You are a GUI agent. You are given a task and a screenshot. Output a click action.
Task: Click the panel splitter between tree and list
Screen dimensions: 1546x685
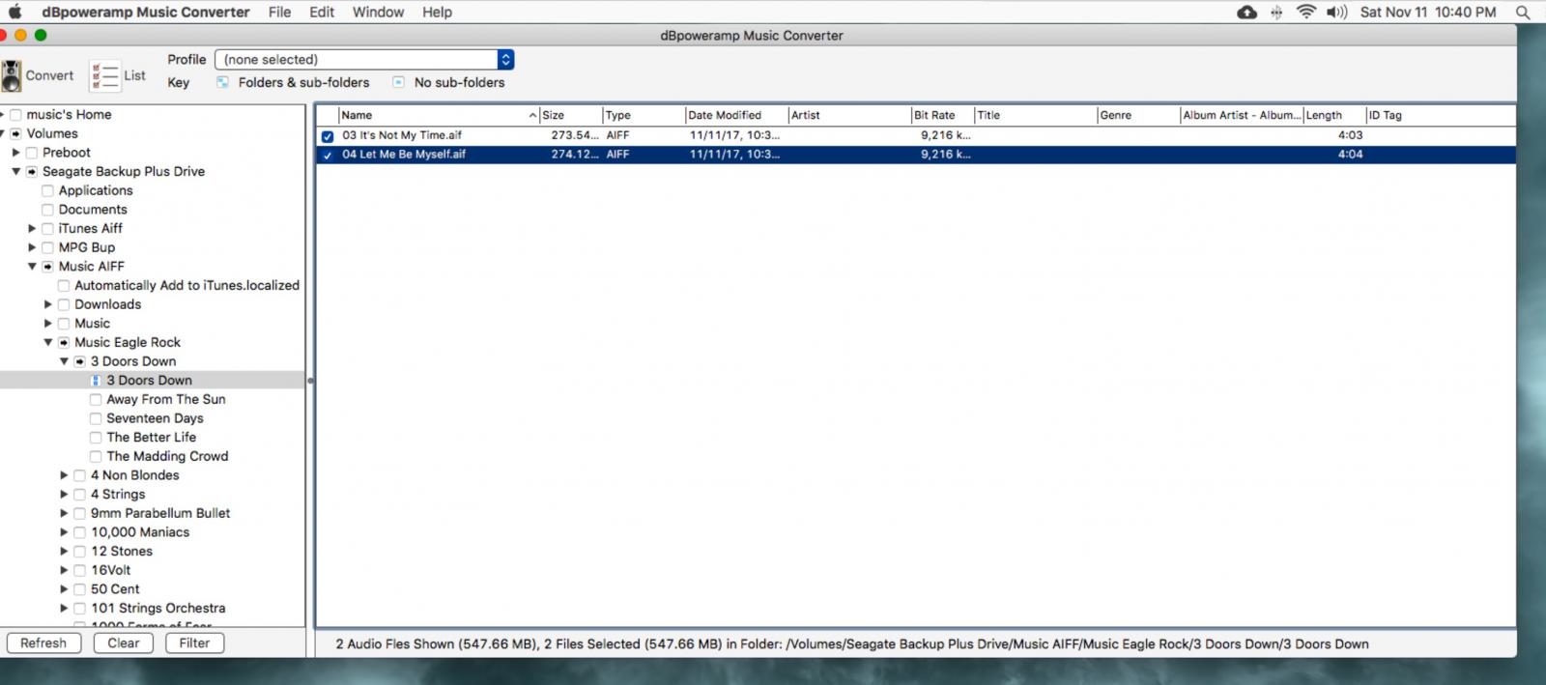[310, 381]
